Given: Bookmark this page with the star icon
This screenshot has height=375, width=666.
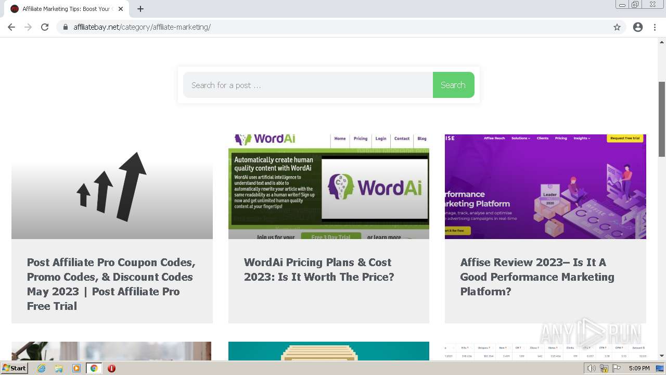Looking at the screenshot, I should (617, 27).
